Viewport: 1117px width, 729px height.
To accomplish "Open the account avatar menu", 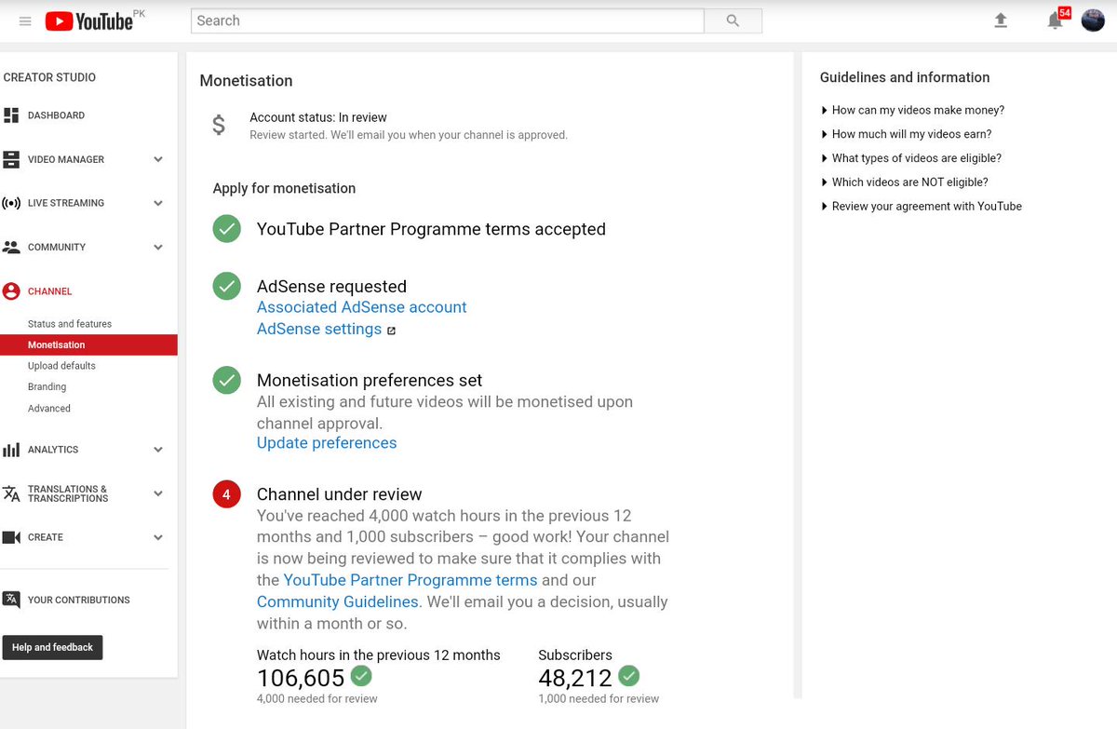I will tap(1093, 20).
